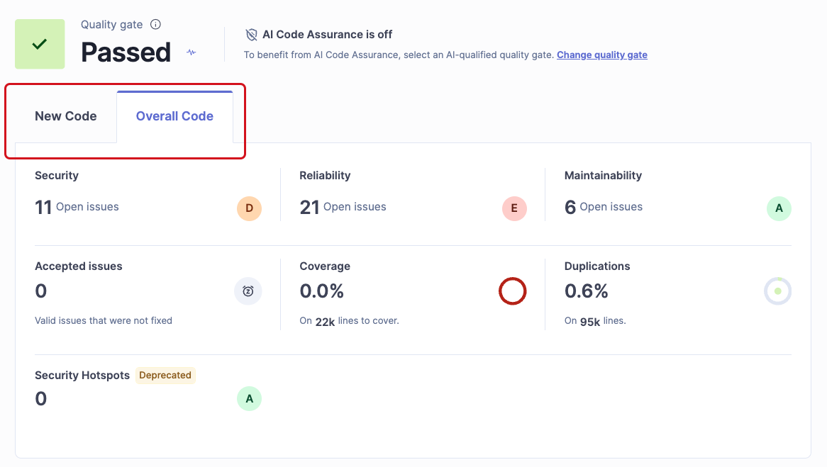This screenshot has height=467, width=827.
Task: Click the Security section heading
Action: (x=57, y=176)
